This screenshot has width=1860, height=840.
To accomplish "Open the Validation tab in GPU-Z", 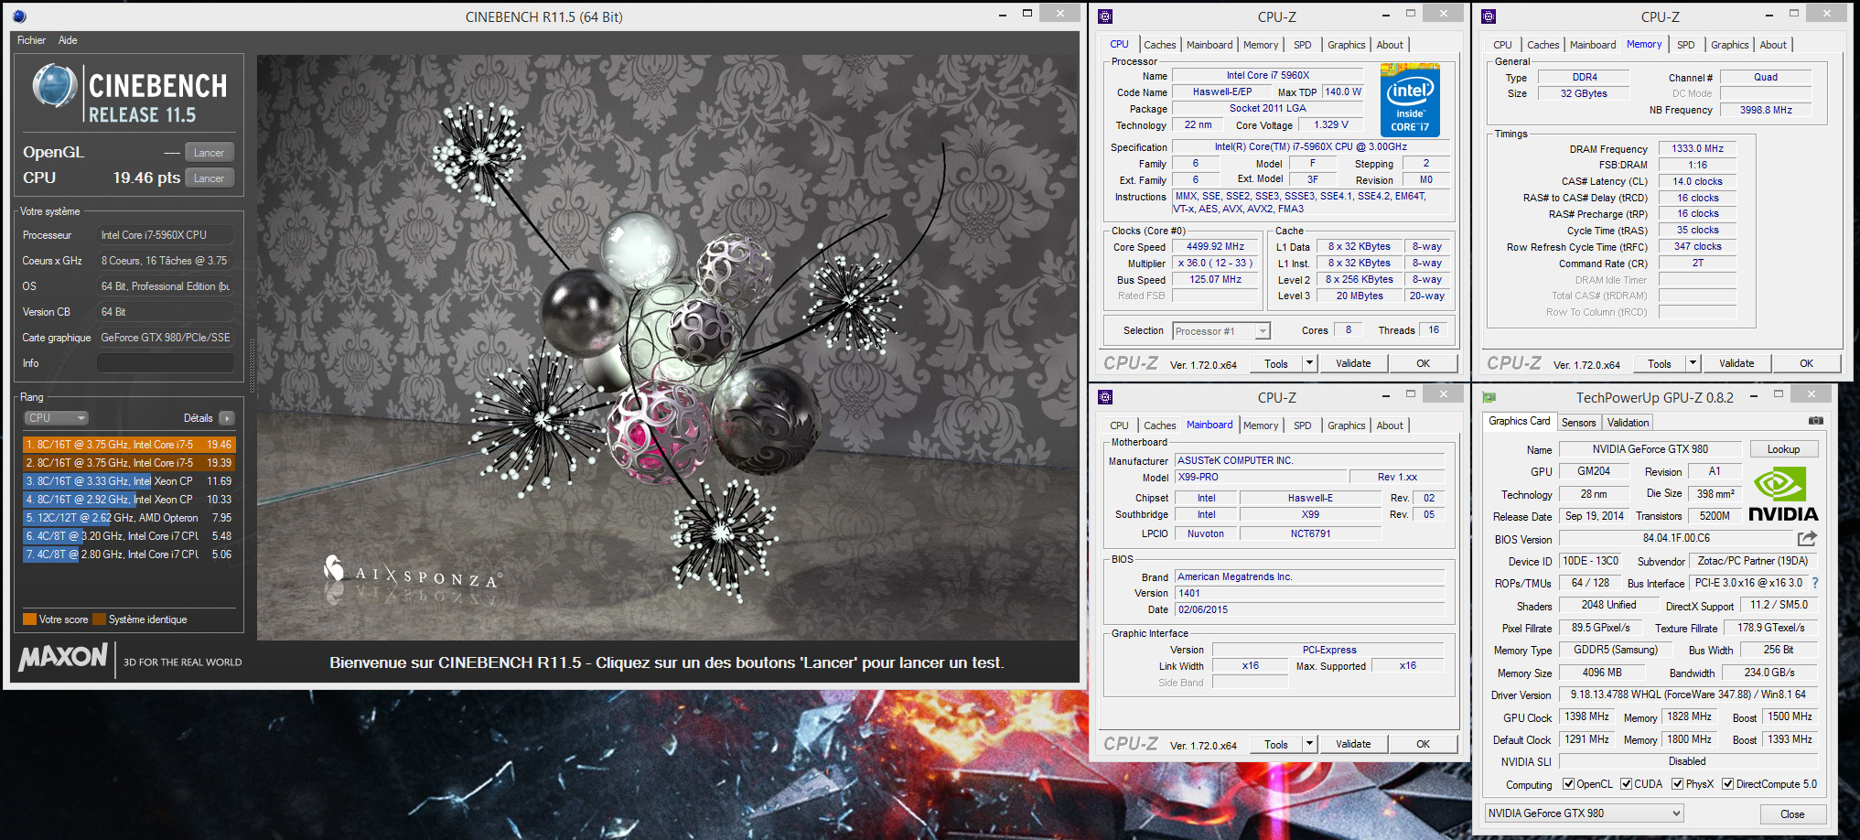I will [x=1628, y=423].
